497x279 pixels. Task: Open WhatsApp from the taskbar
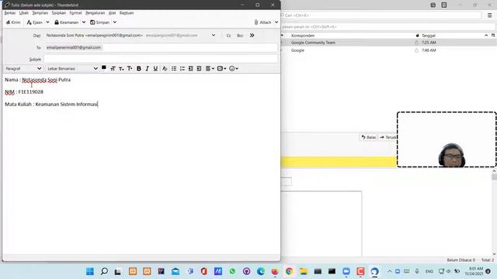click(232, 271)
